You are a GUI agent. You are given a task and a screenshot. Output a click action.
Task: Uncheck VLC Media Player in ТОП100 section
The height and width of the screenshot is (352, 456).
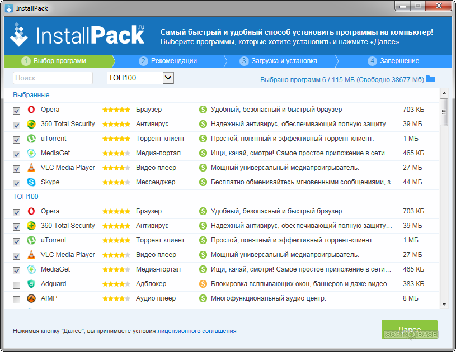pyautogui.click(x=17, y=256)
